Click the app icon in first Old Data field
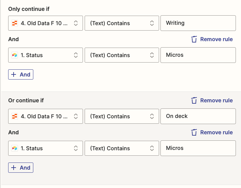 pos(15,23)
